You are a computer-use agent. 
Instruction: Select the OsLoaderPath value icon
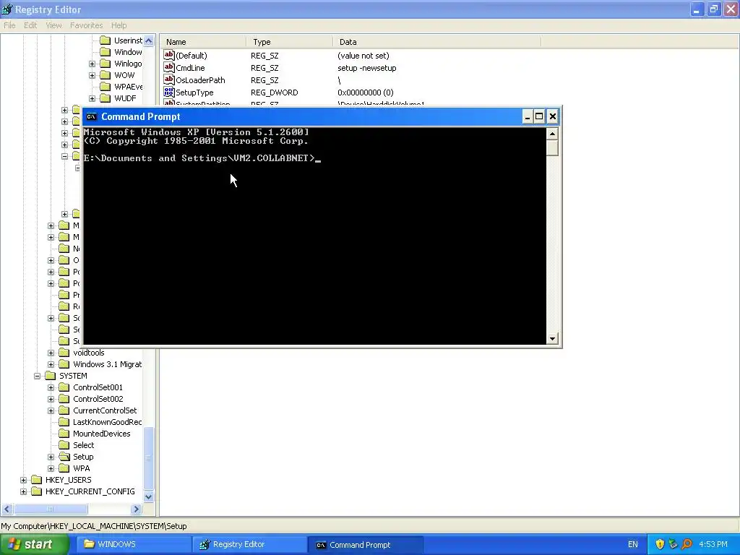169,79
